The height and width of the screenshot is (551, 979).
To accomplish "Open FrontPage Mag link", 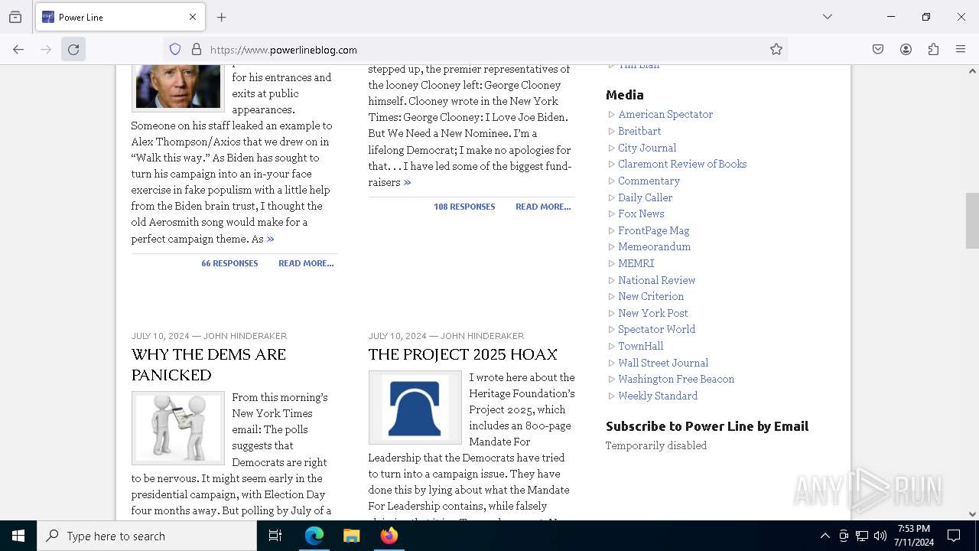I will point(654,230).
